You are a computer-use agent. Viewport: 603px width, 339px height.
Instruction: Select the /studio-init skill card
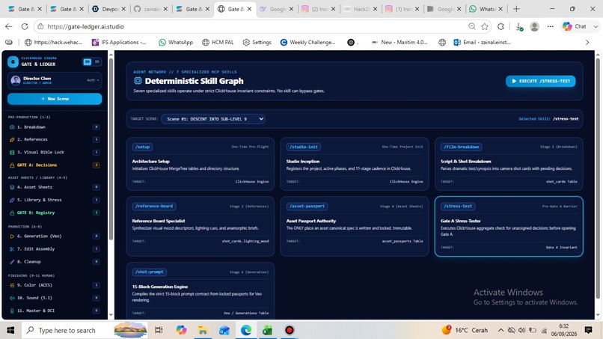(355, 164)
